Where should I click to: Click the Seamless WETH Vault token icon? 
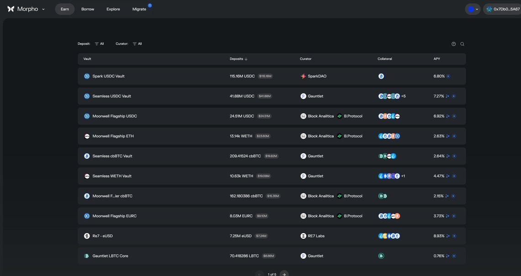coord(87,176)
